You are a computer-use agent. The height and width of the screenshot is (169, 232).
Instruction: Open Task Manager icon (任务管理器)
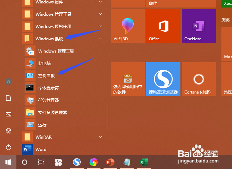[30, 100]
